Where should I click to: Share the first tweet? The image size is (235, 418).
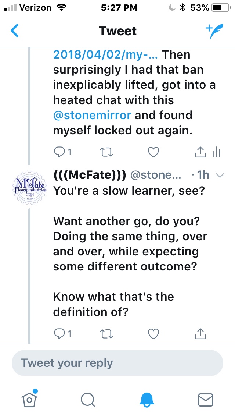[200, 152]
